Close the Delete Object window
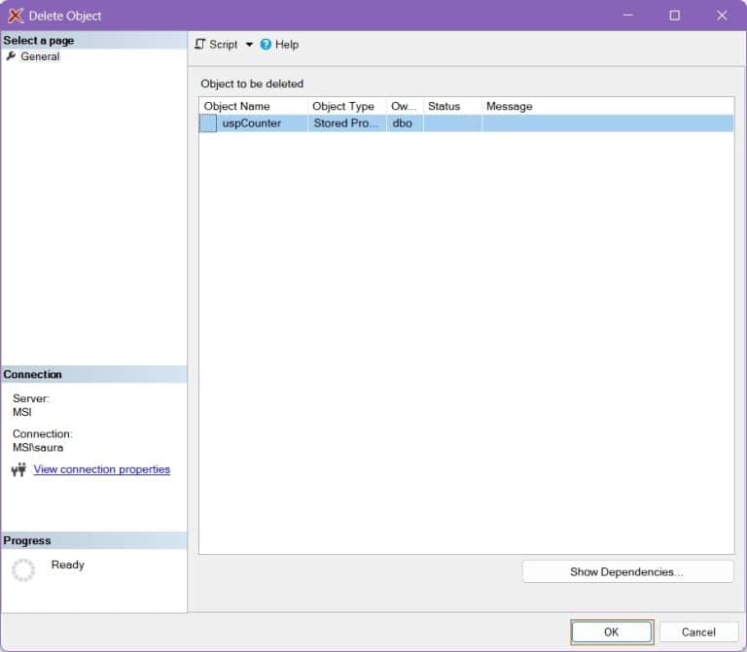 pyautogui.click(x=722, y=16)
